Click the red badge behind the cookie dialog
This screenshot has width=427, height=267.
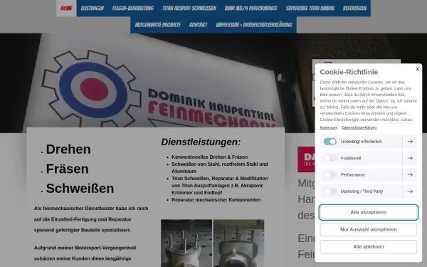tap(306, 159)
